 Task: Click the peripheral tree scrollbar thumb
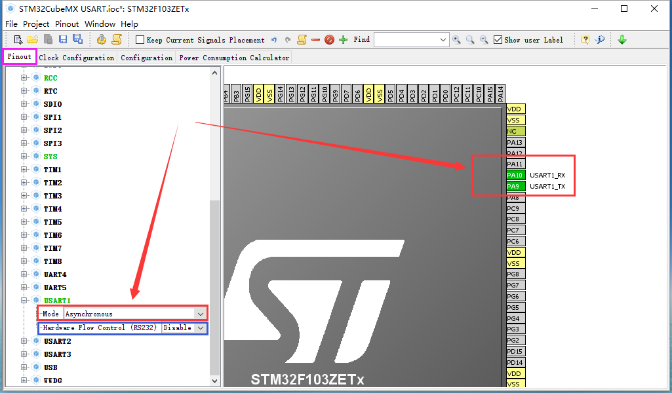(x=215, y=287)
